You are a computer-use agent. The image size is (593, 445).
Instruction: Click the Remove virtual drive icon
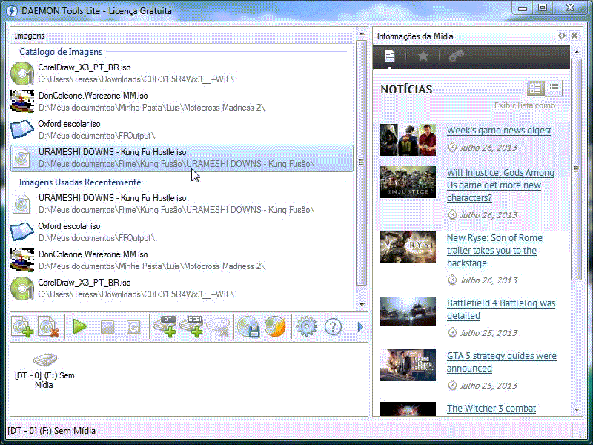click(219, 327)
